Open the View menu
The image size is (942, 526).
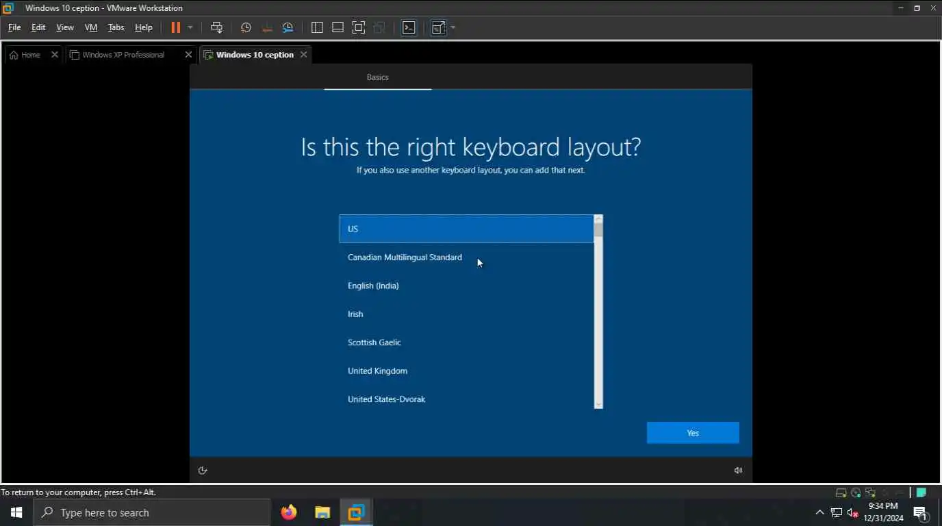tap(65, 27)
